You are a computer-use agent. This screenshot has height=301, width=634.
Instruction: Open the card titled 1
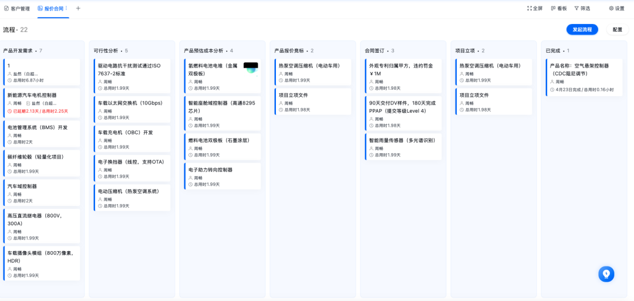click(42, 72)
